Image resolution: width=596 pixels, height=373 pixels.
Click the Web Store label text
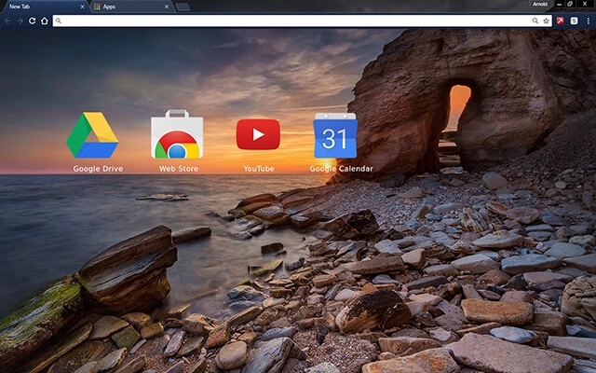tap(179, 169)
